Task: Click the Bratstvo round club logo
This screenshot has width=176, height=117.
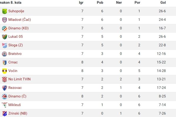Action: click(x=4, y=54)
